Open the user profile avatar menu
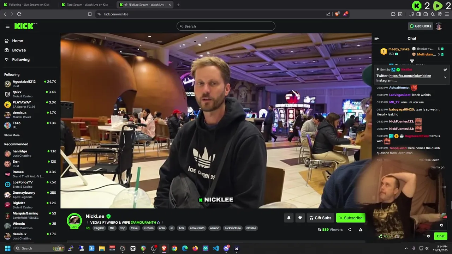The image size is (452, 254). coord(439,26)
